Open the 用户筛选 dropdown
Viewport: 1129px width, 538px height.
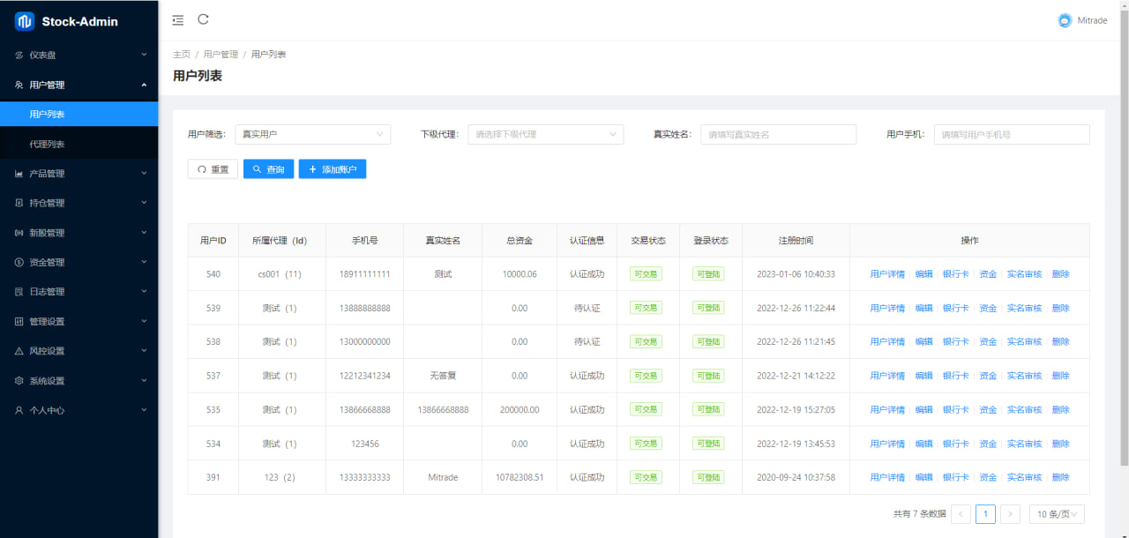pyautogui.click(x=312, y=134)
